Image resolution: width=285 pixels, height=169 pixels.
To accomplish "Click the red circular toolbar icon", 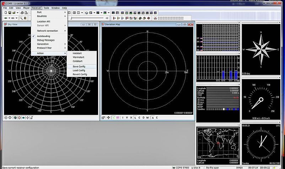I will pos(149,18).
